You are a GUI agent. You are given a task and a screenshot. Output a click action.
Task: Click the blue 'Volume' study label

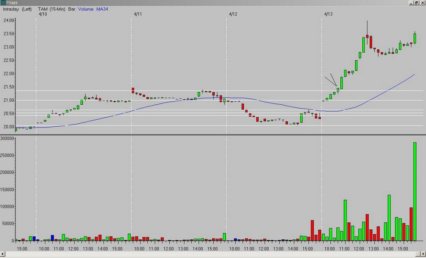point(86,9)
